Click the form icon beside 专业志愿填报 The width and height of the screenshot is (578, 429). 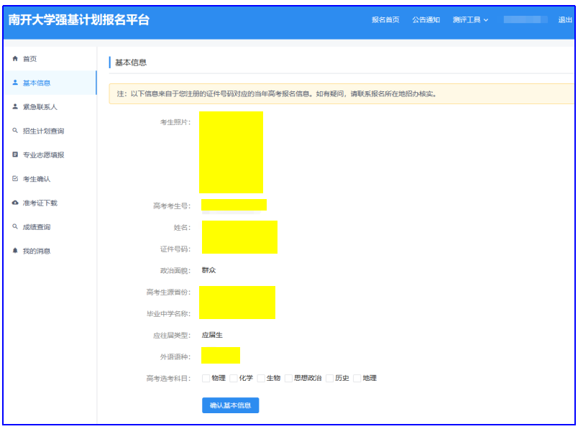click(15, 154)
